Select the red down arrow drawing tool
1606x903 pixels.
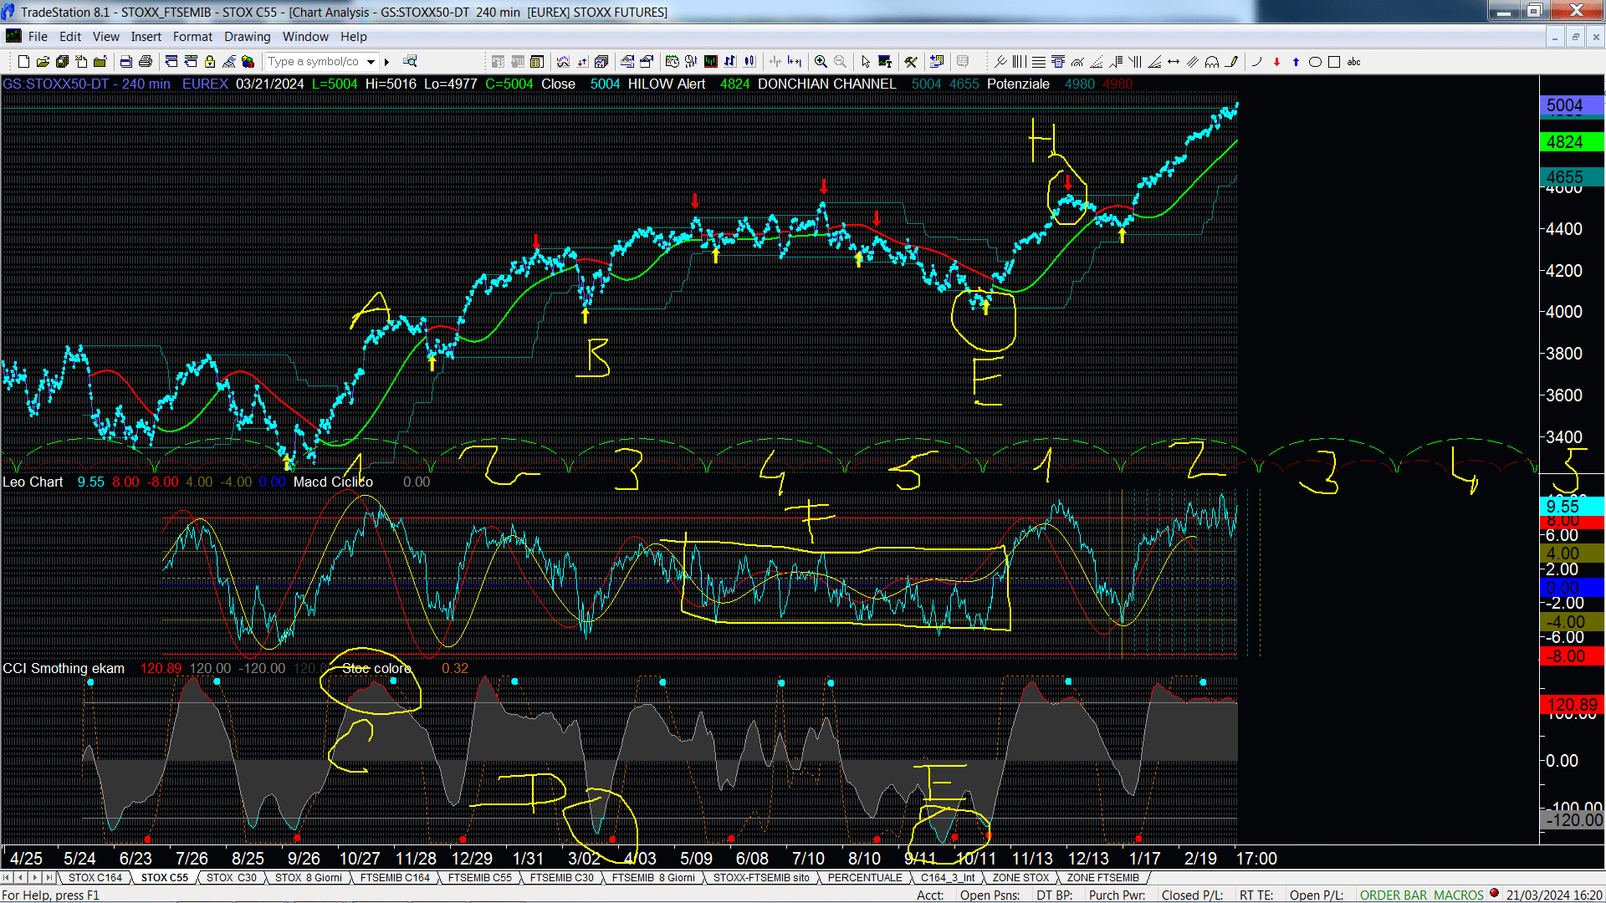click(x=1276, y=62)
